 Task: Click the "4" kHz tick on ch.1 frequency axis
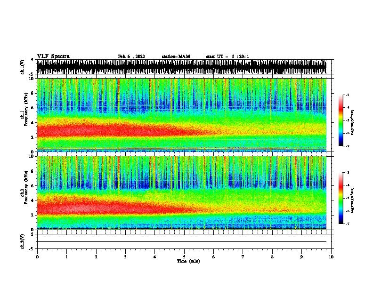pos(33,123)
